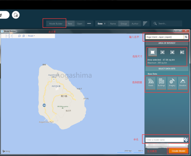Click the Base Data label
This screenshot has height=156, width=191.
click(152, 74)
